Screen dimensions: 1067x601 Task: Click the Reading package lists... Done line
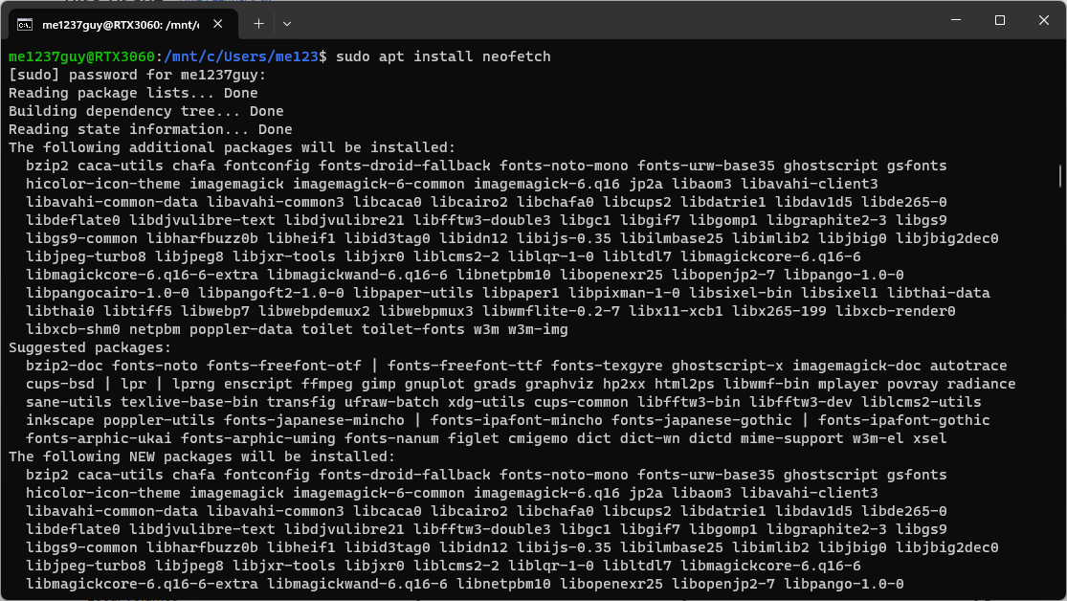[133, 93]
